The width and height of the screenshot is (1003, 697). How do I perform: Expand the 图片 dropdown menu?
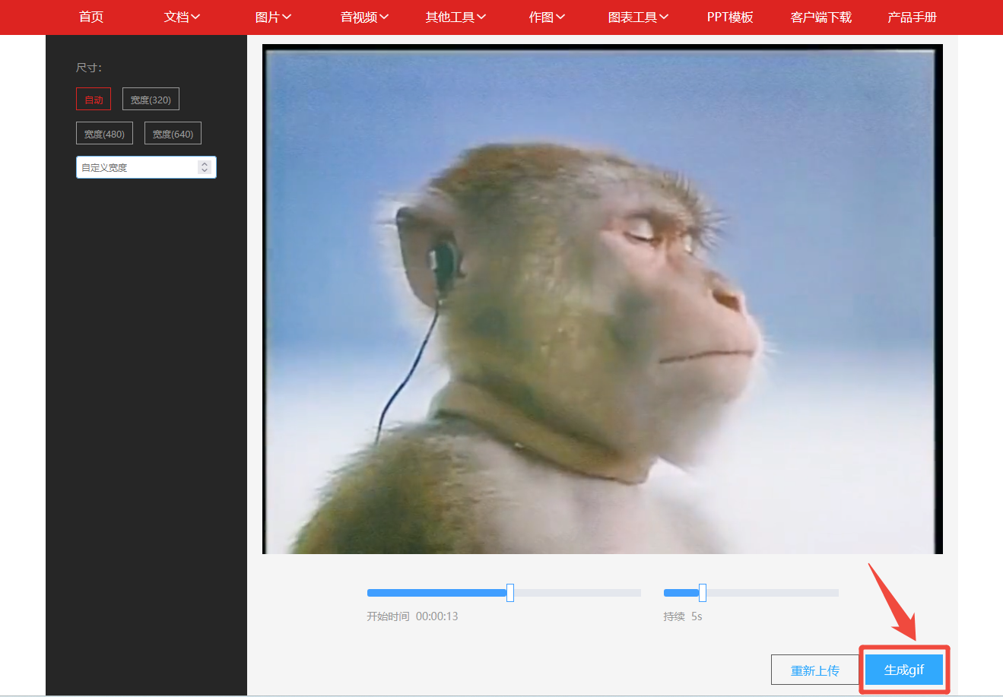click(273, 17)
